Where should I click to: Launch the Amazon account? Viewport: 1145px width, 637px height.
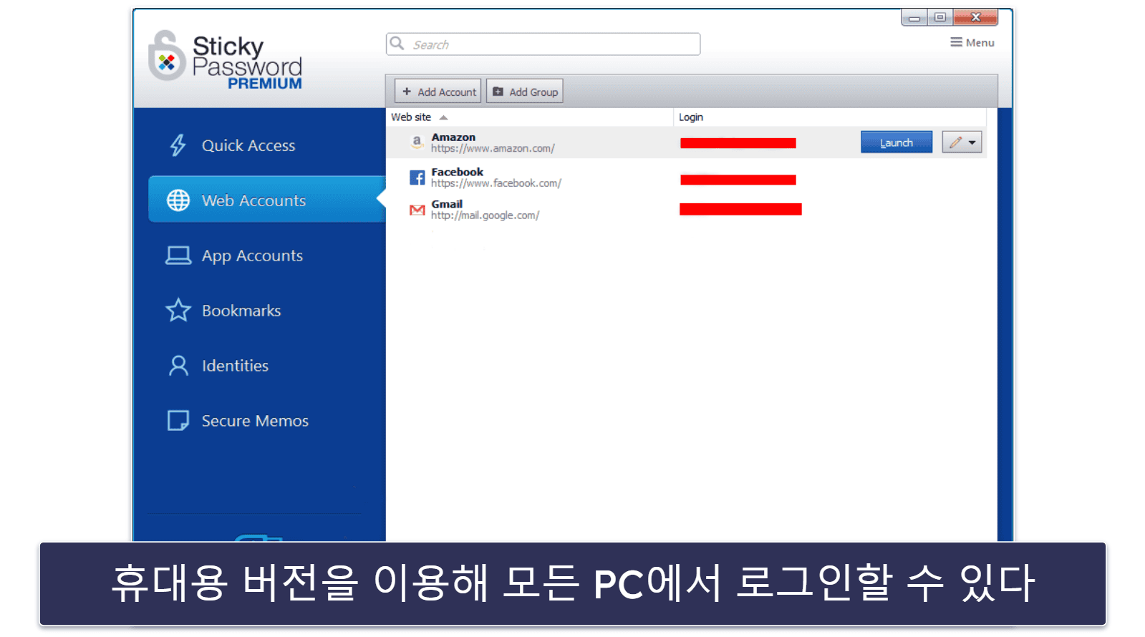[x=897, y=142]
